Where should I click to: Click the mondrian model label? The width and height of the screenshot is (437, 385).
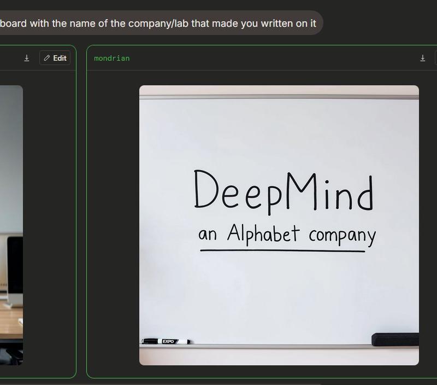tap(112, 59)
